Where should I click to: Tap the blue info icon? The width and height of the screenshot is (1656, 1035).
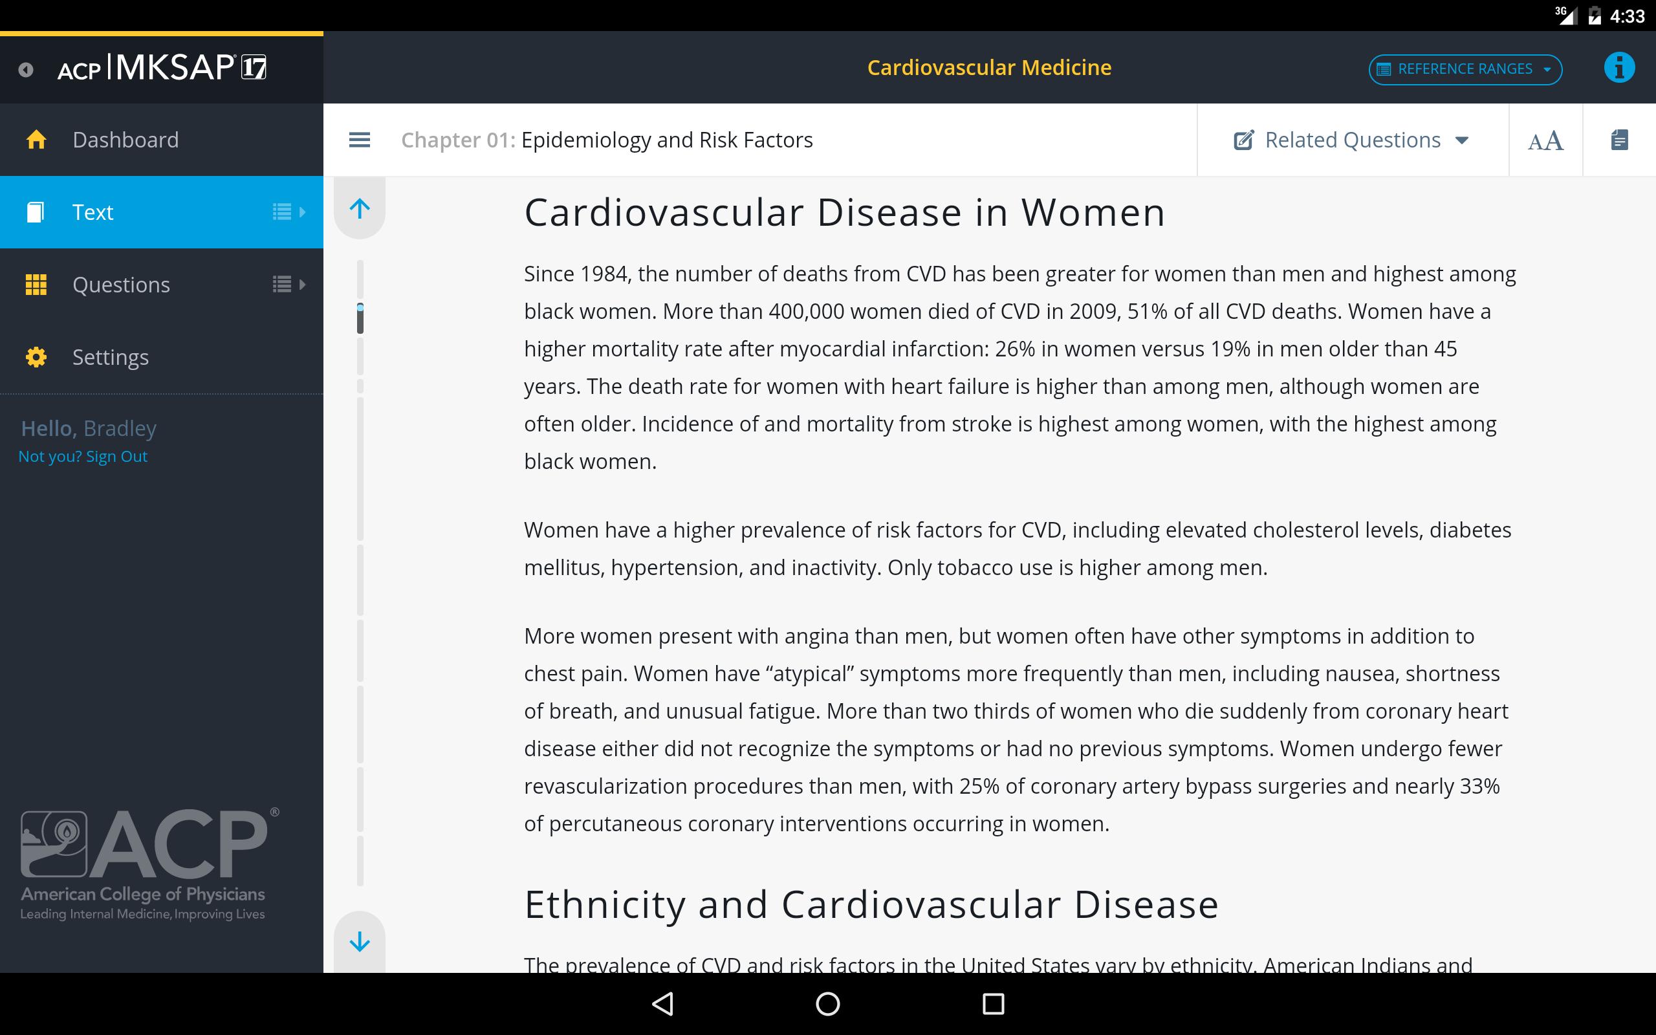pos(1618,68)
